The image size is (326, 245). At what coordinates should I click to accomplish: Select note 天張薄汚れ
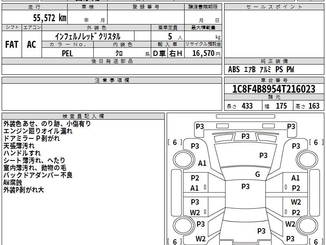19,146
